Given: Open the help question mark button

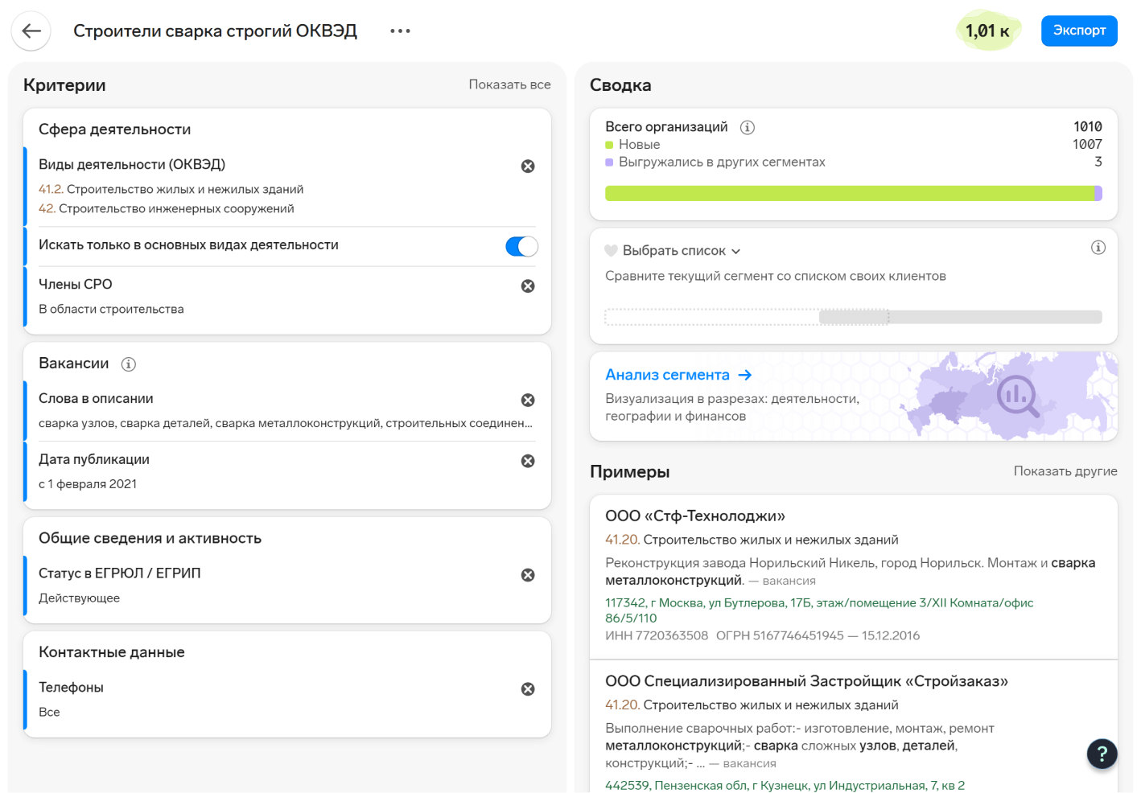Looking at the screenshot, I should (x=1102, y=754).
